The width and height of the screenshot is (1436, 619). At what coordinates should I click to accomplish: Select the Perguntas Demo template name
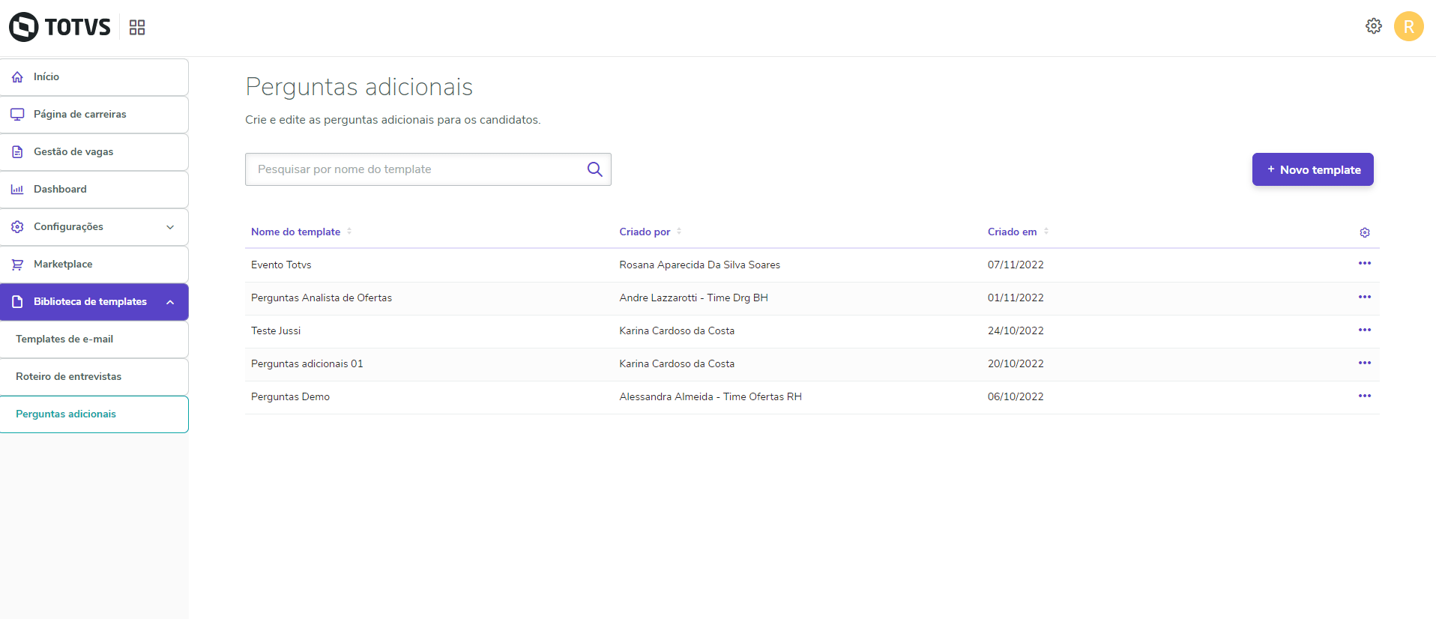pos(290,397)
